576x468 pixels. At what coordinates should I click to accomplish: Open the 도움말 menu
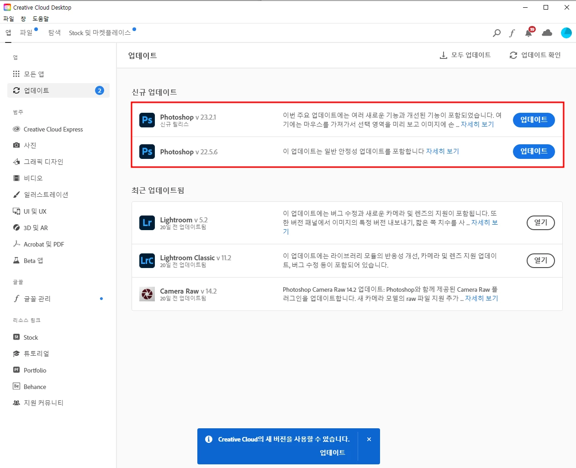click(41, 19)
